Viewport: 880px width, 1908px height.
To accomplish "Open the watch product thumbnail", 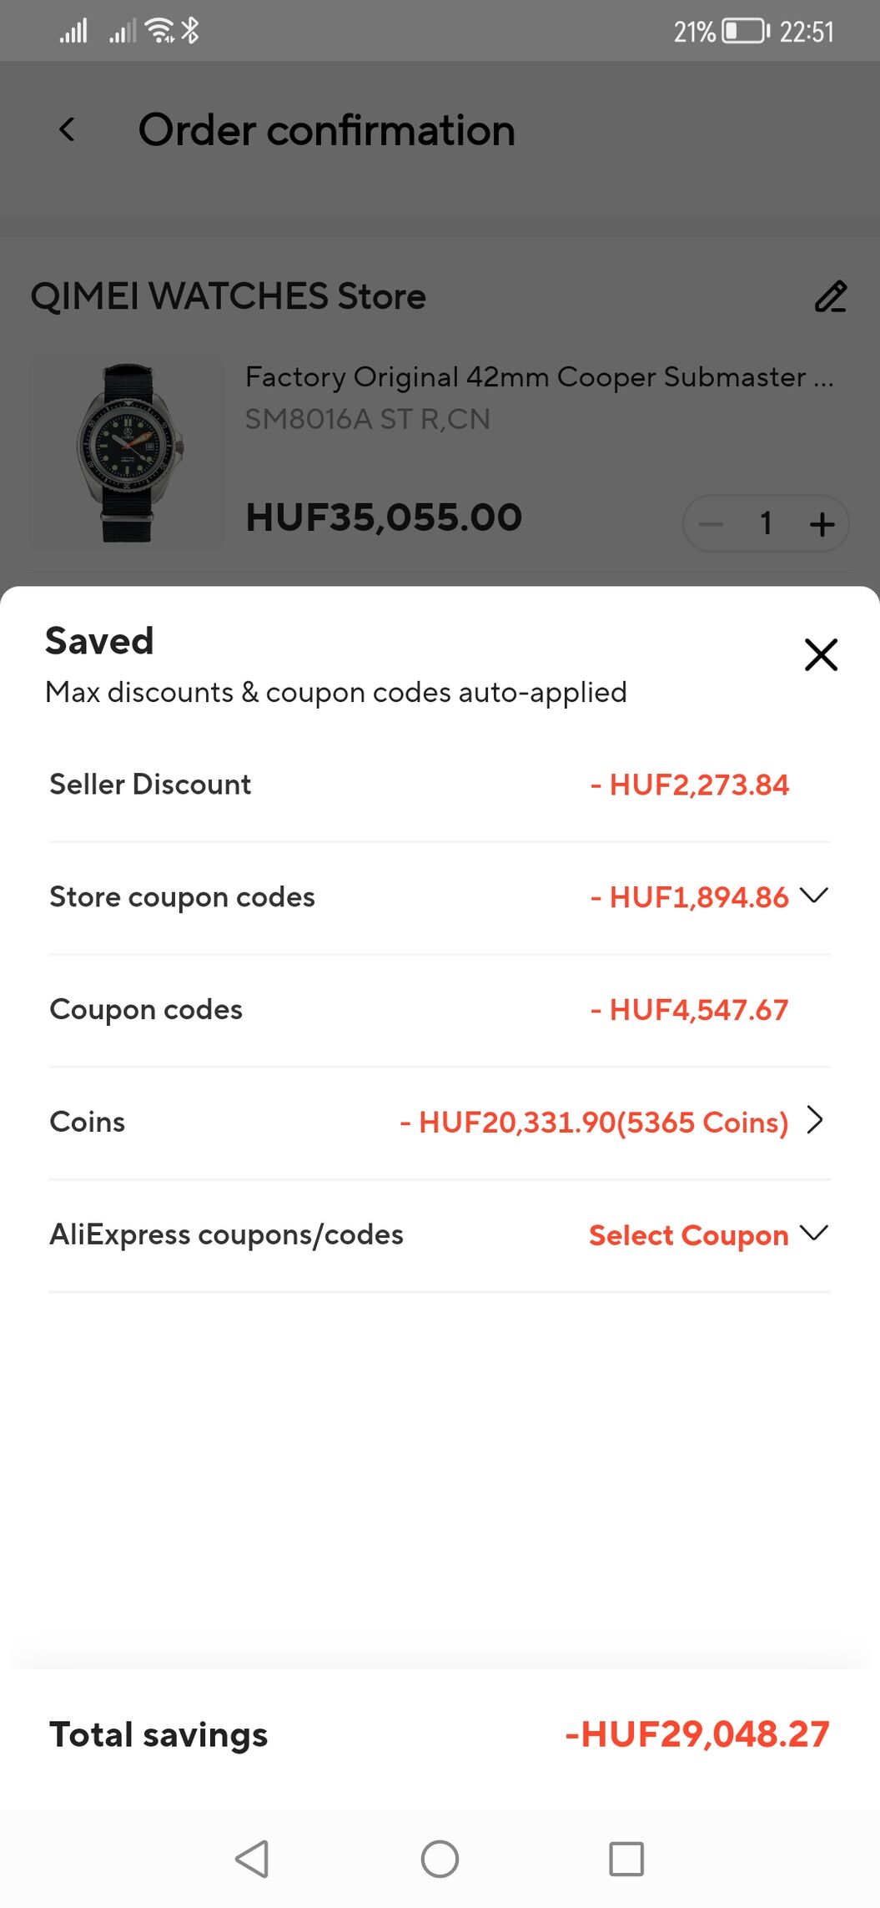I will pos(127,452).
